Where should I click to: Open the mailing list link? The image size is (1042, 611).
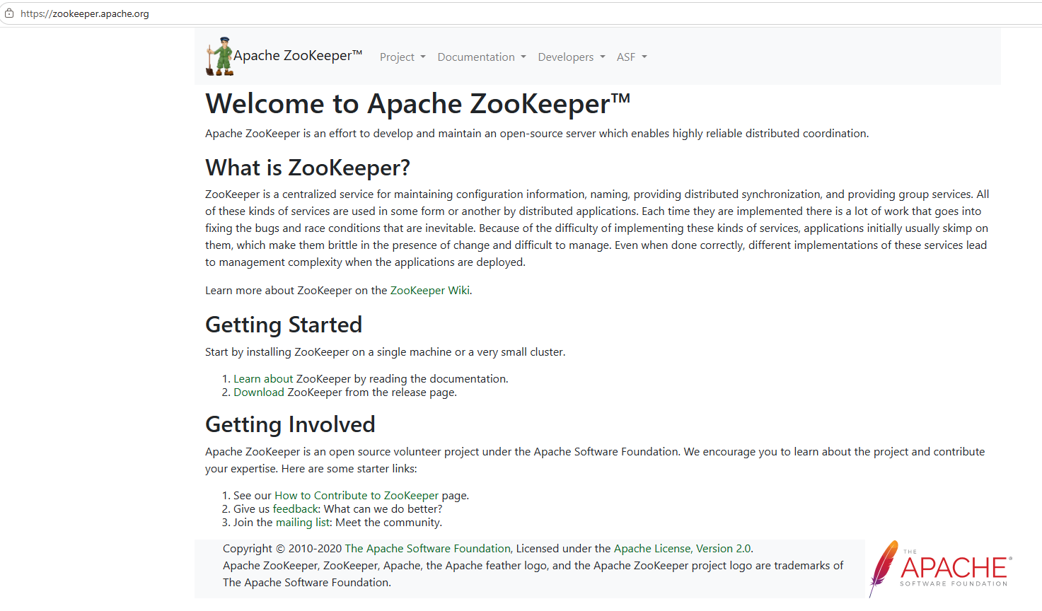(x=303, y=522)
